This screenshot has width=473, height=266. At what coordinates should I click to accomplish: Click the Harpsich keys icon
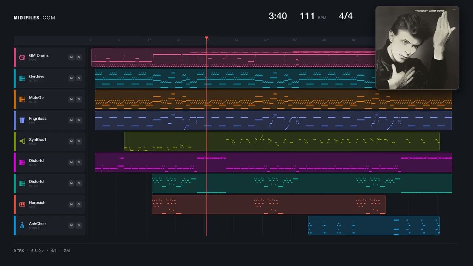coord(22,205)
